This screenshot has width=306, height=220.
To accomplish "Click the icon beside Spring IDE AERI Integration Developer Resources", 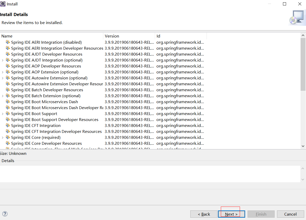I will [8, 48].
